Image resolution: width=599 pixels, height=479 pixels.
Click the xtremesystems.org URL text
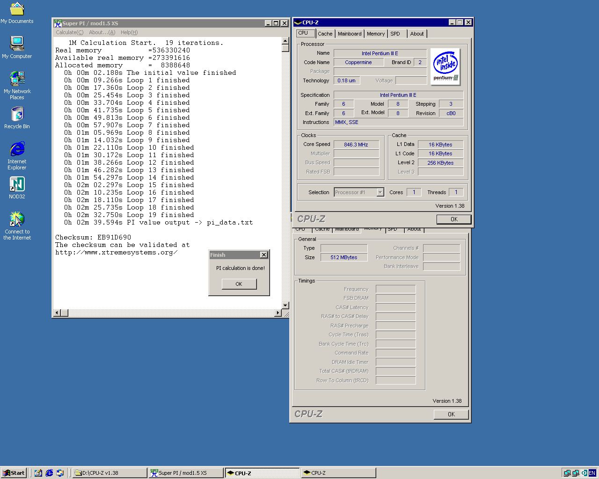click(x=116, y=252)
